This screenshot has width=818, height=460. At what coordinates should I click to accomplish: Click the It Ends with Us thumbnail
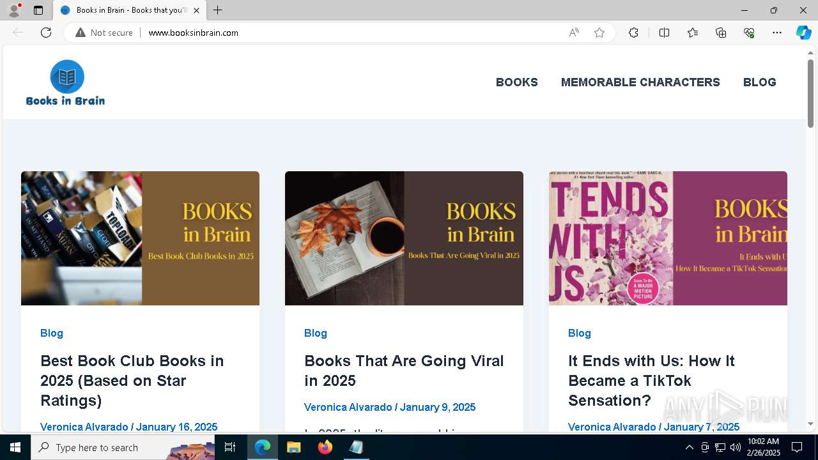pyautogui.click(x=668, y=238)
